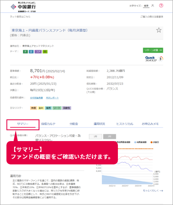
Task: Switch to the 分配金 tab
Action: [x=74, y=124]
